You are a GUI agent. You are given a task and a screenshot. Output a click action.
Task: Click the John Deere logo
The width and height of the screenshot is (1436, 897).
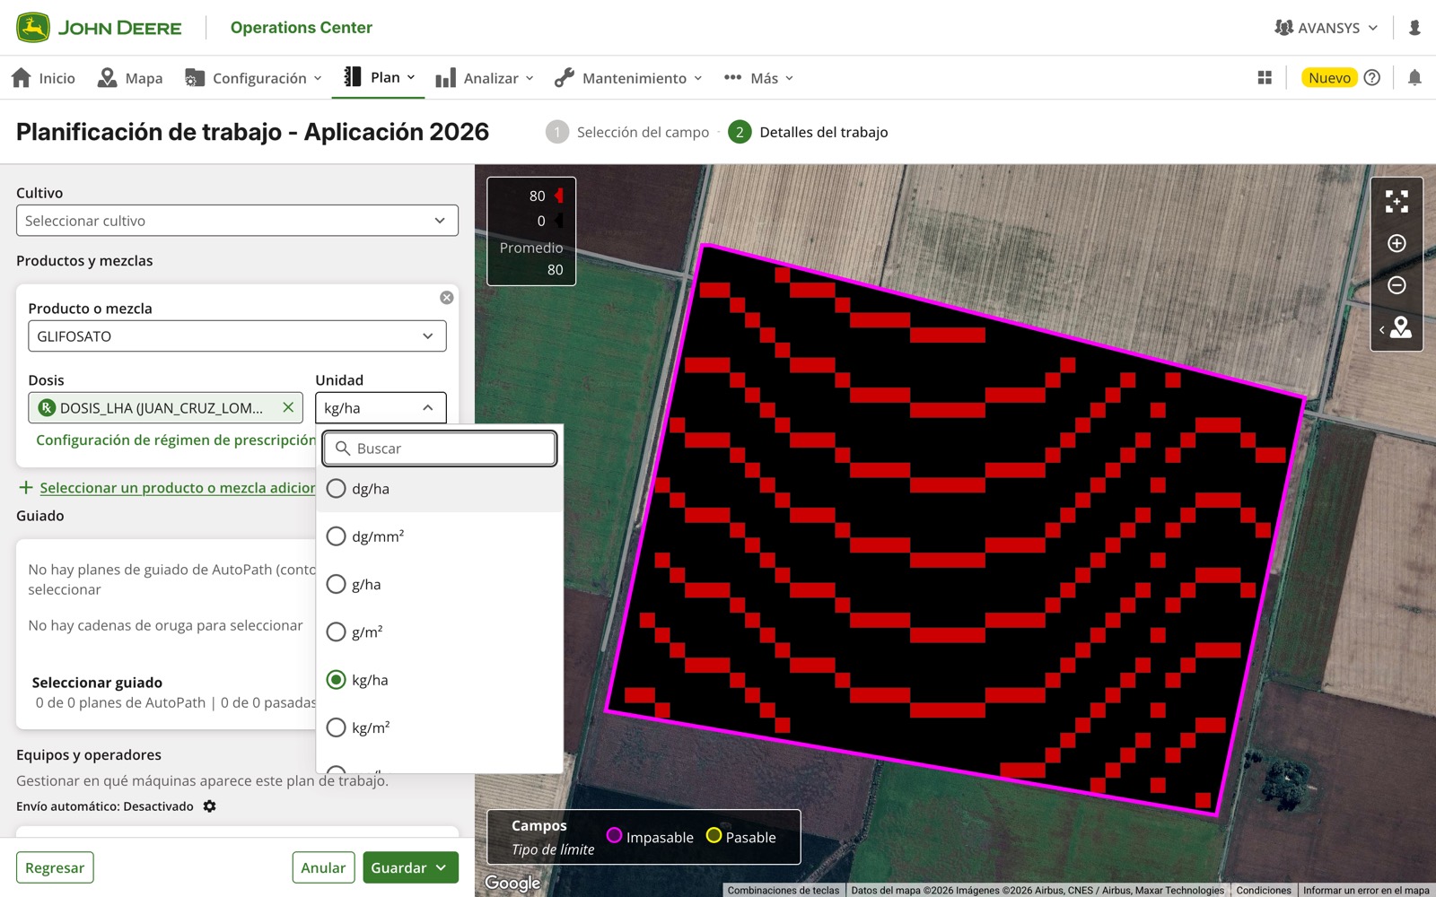click(99, 28)
